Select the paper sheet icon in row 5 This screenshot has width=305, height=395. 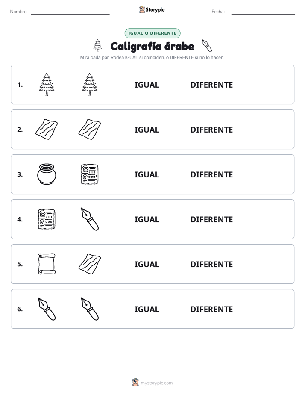(90, 264)
